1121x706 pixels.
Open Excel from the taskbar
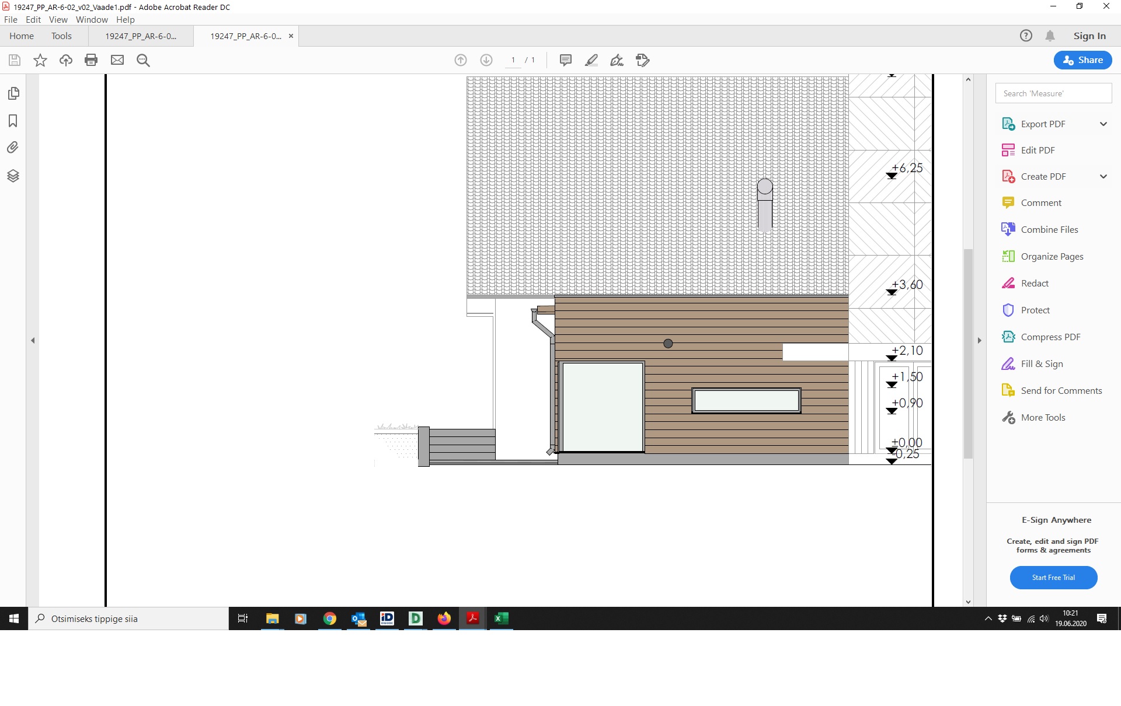(x=501, y=618)
